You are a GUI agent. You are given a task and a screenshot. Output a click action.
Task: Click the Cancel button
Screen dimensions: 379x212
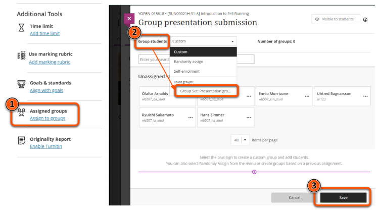tap(294, 197)
